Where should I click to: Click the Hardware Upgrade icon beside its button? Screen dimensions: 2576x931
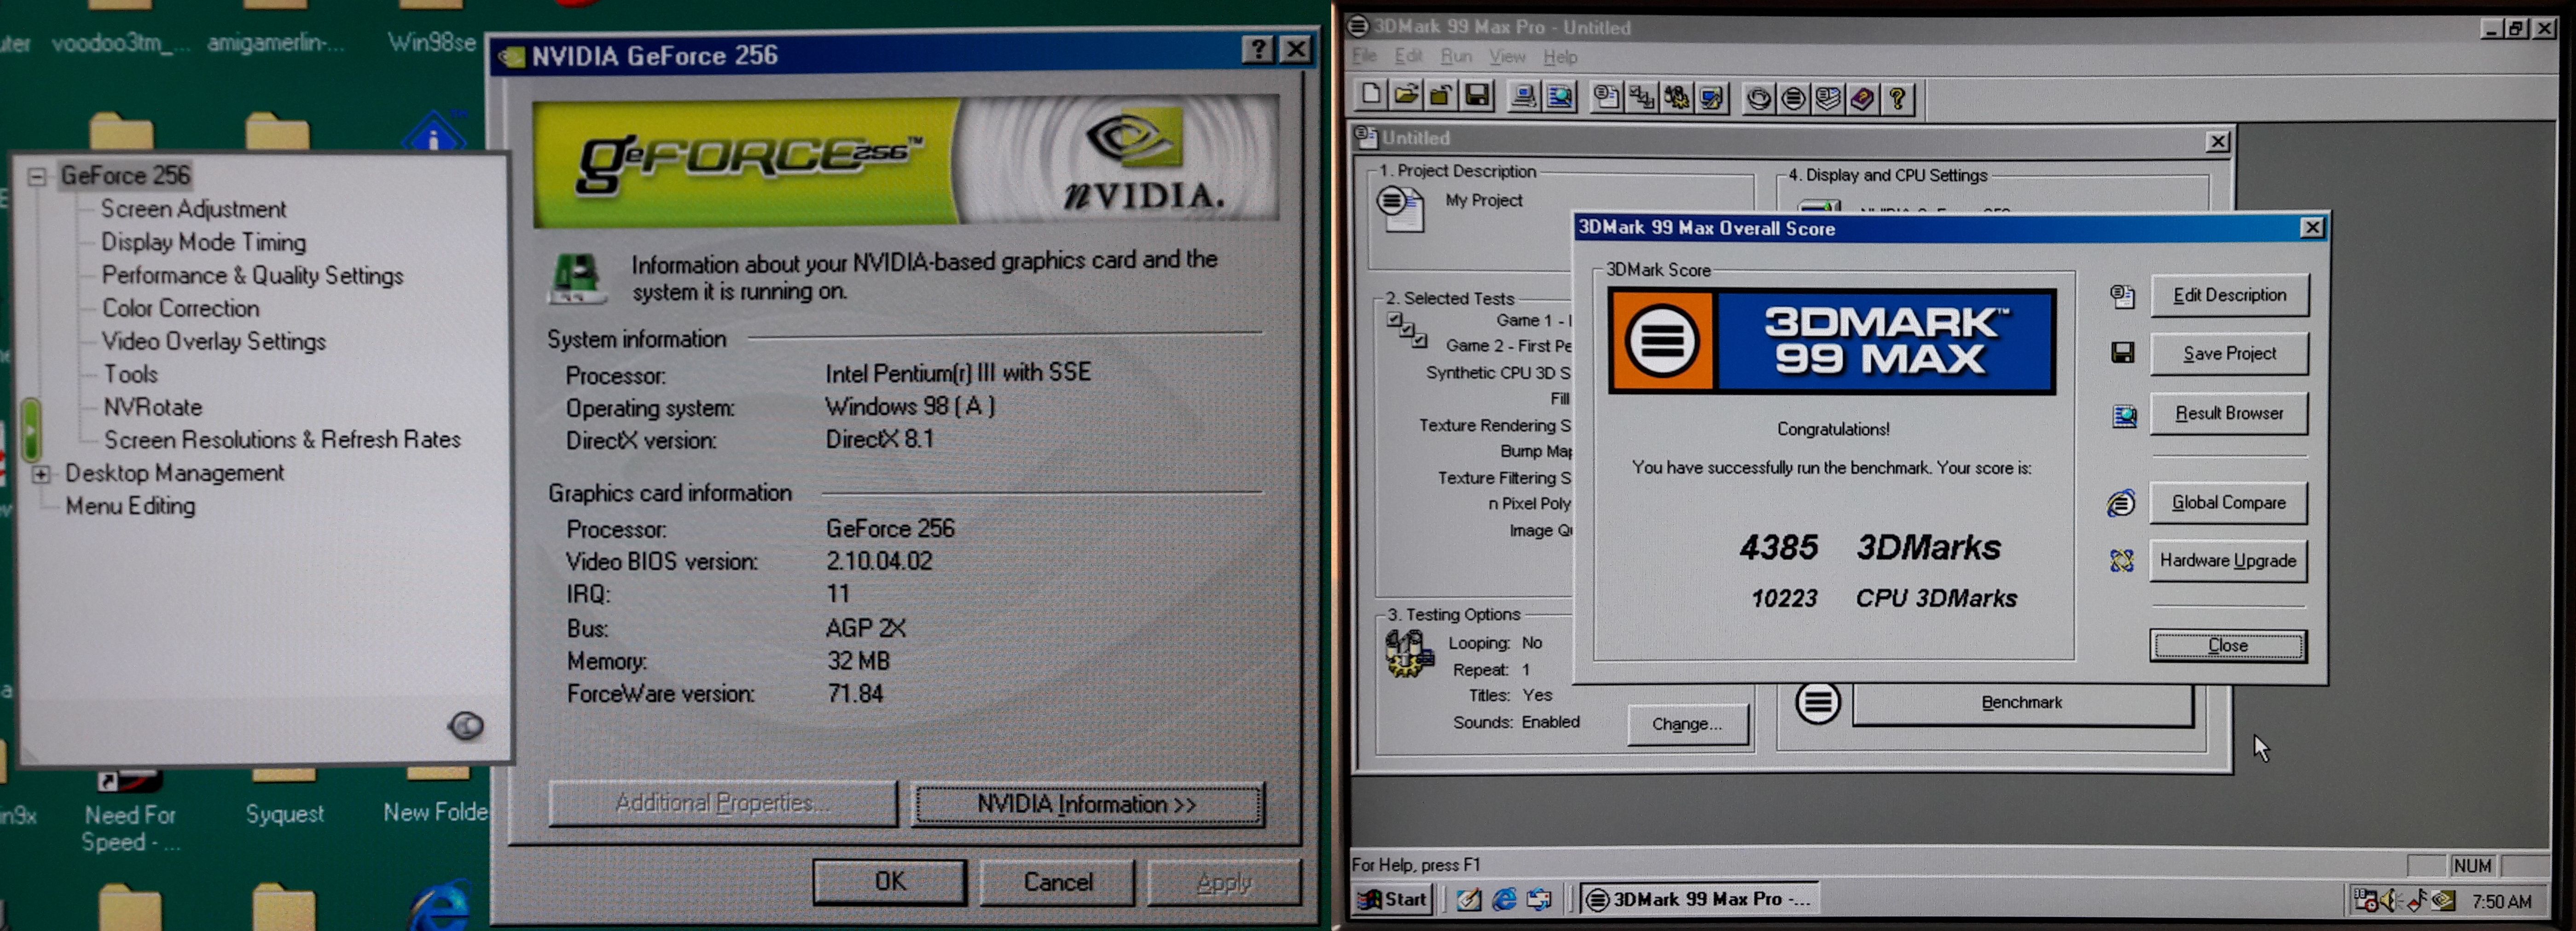click(2121, 560)
